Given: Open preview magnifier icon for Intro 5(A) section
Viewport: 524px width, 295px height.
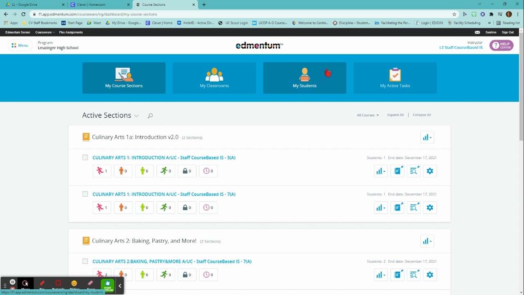Looking at the screenshot, I should (x=413, y=171).
